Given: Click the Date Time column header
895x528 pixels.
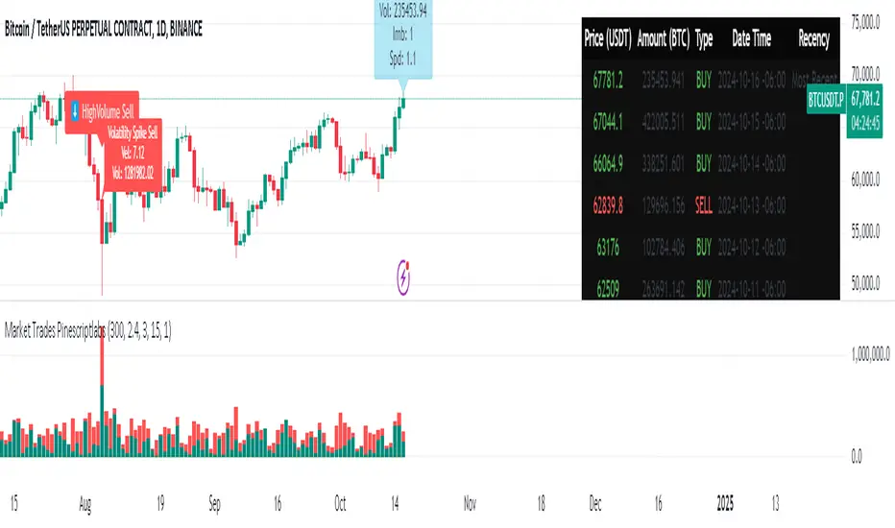Looking at the screenshot, I should click(x=753, y=42).
